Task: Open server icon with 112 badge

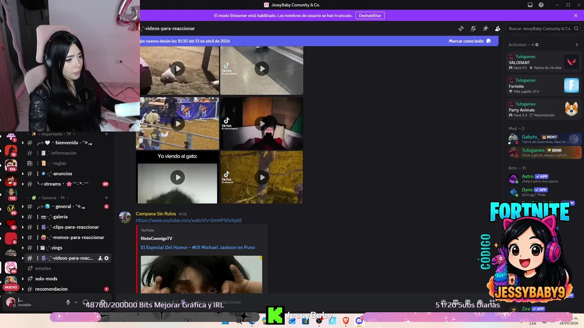Action: [x=11, y=194]
